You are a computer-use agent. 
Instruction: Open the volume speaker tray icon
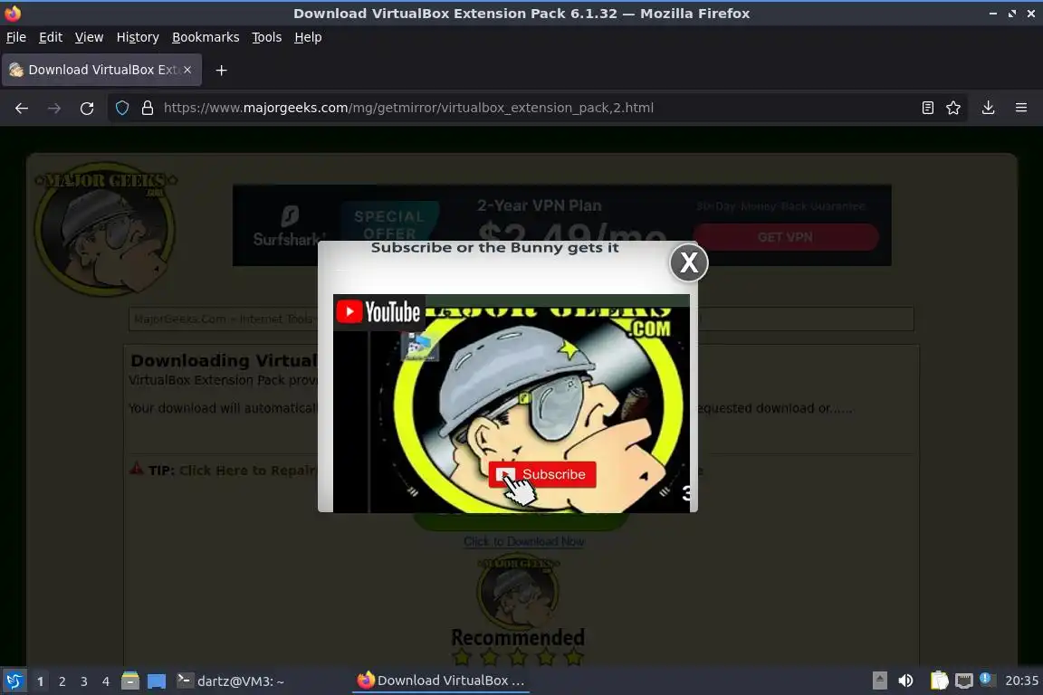[905, 681]
